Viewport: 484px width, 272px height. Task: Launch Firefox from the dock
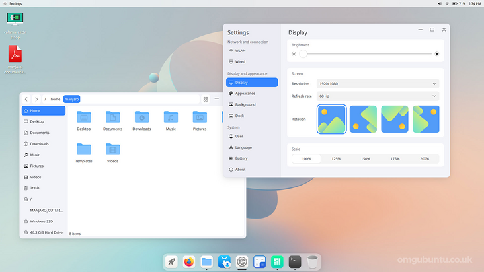(189, 262)
